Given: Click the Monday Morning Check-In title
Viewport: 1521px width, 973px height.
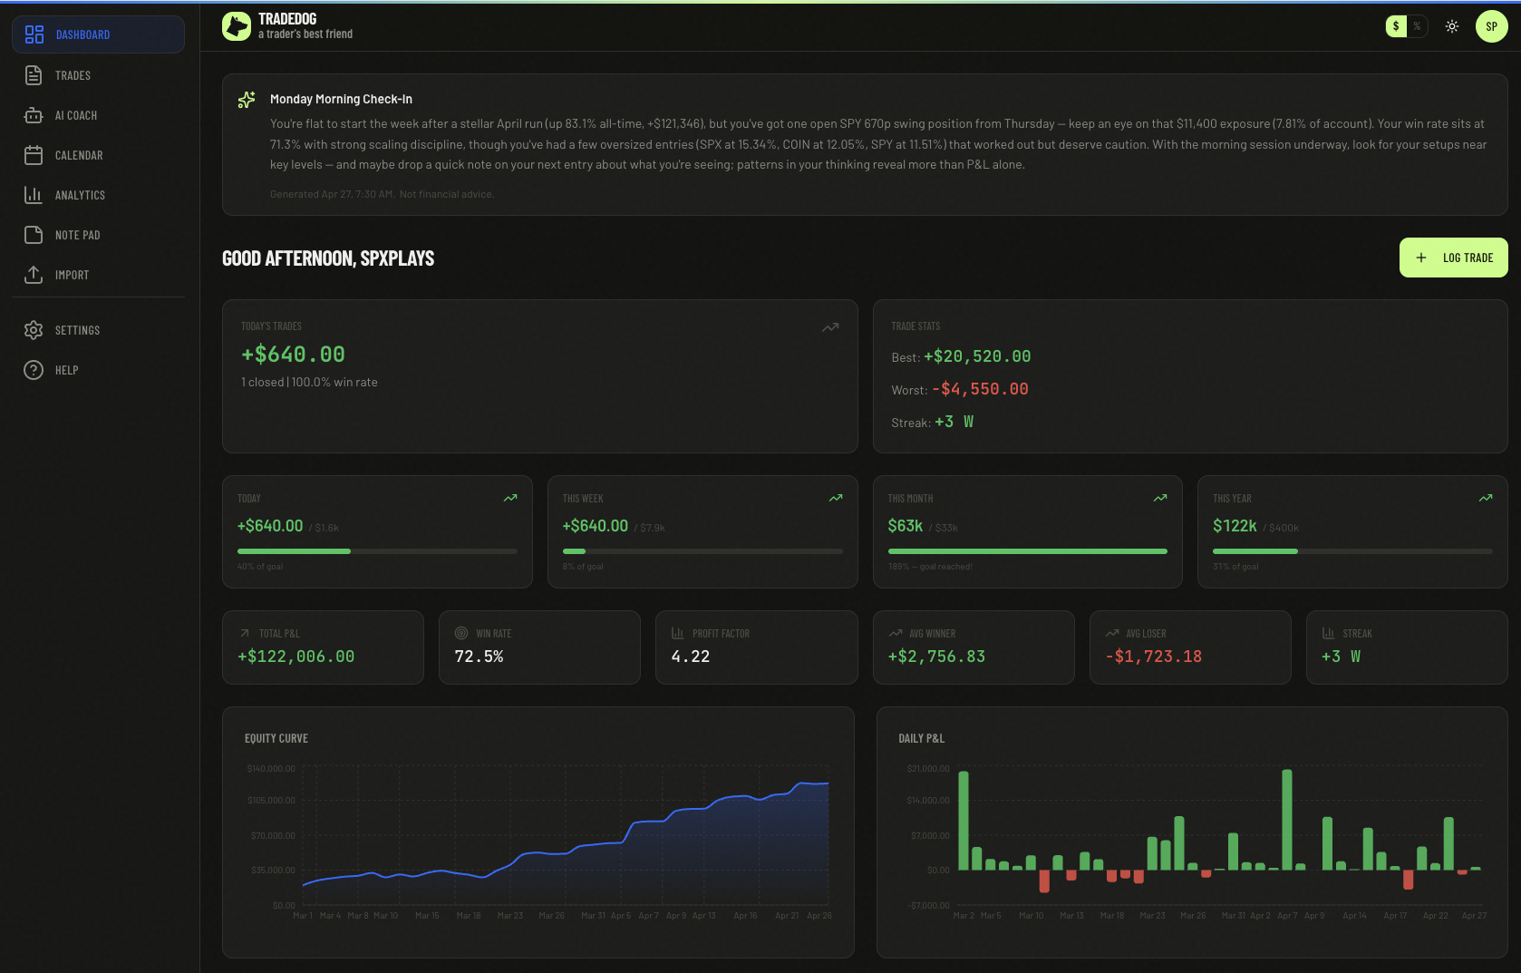Looking at the screenshot, I should pyautogui.click(x=341, y=99).
